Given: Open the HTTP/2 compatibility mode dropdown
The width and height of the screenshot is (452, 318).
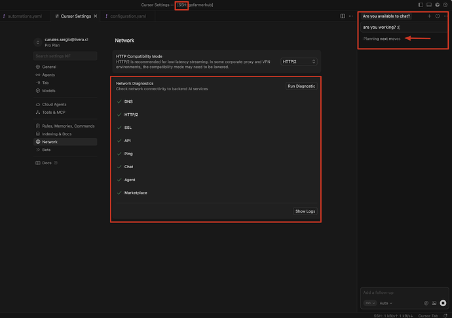Looking at the screenshot, I should (x=299, y=62).
